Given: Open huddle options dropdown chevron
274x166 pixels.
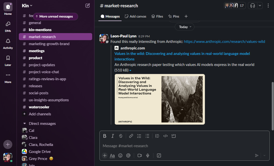Looking at the screenshot, I should click(x=260, y=6).
